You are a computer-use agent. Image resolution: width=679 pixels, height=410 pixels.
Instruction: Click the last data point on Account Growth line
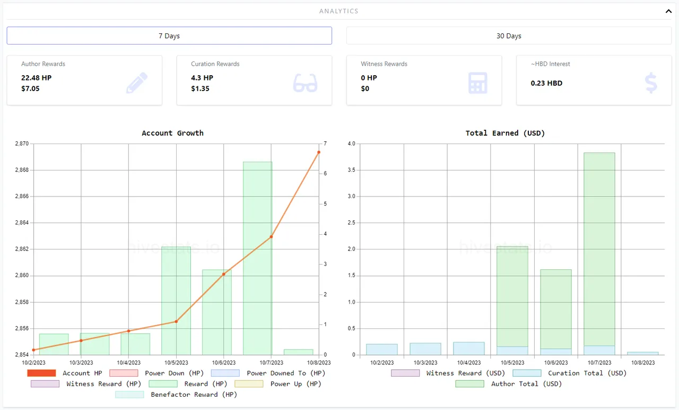[x=319, y=153]
